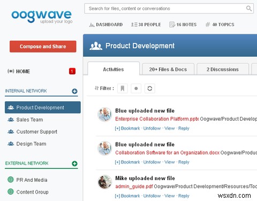The image size is (257, 201).
Task: Refresh the activity feed
Action: point(150,88)
